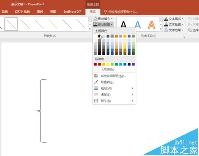The width and height of the screenshot is (199, 156).
Task: Switch to the 幻灯片放映 tab
Action: tap(22, 12)
